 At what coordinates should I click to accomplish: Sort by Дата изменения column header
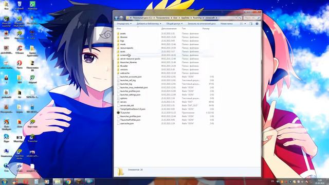169,29
